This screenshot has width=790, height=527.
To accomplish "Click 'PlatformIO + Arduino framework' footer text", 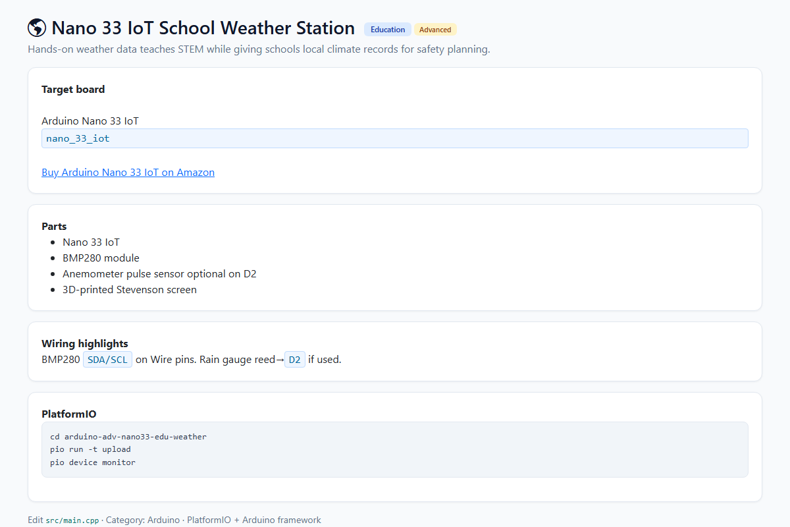I will (x=254, y=520).
